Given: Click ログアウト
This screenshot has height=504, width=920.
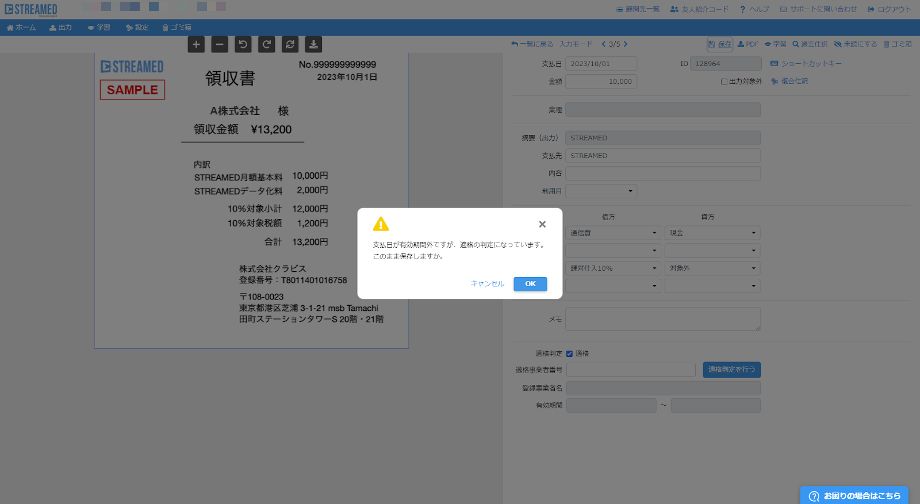Looking at the screenshot, I should (890, 9).
